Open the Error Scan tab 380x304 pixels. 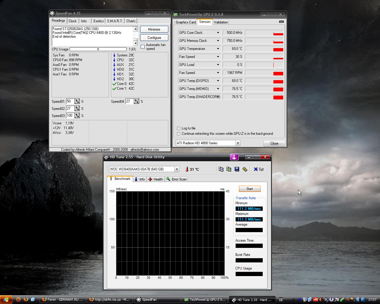coord(177,179)
